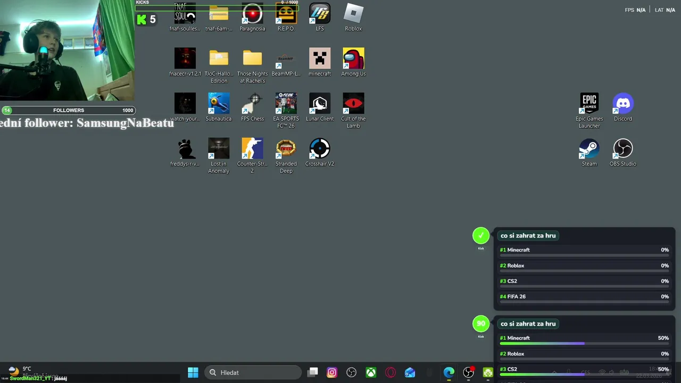
Task: Open the LFS desktop shortcut
Action: [320, 18]
